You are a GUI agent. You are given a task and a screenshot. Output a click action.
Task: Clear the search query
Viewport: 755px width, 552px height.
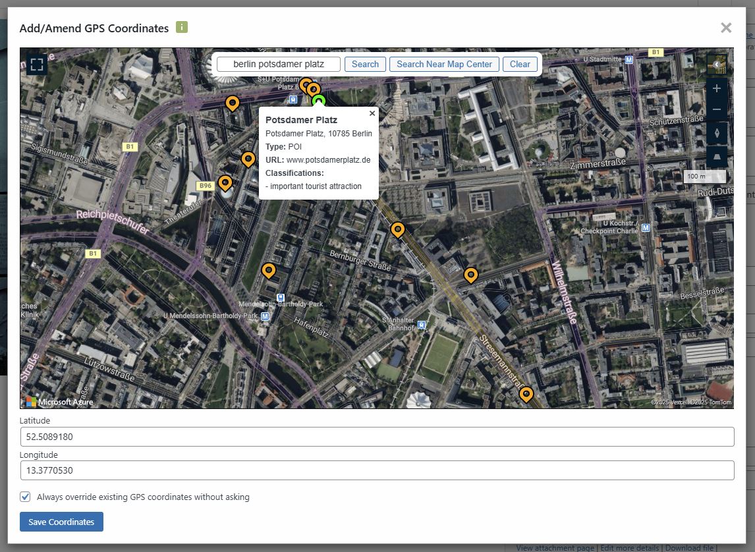[520, 64]
